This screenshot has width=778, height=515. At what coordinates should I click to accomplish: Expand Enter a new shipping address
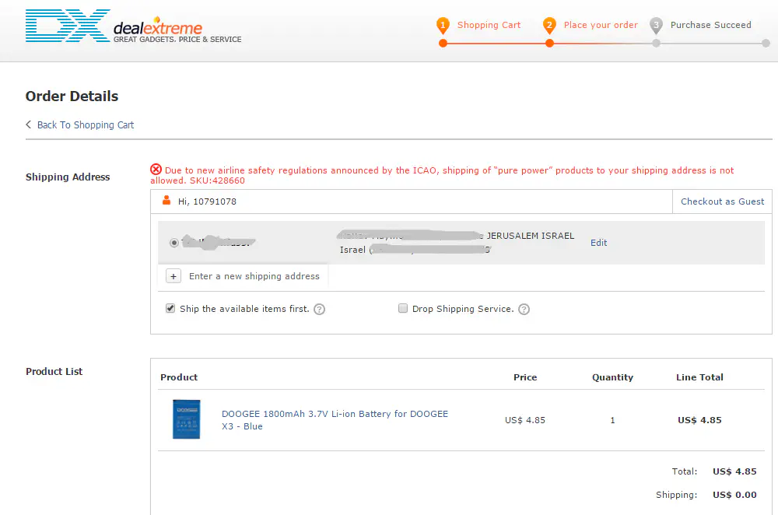click(254, 276)
